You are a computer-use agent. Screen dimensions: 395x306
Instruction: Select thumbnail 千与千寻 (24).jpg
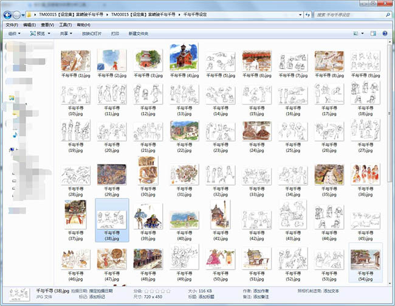[x=256, y=131]
